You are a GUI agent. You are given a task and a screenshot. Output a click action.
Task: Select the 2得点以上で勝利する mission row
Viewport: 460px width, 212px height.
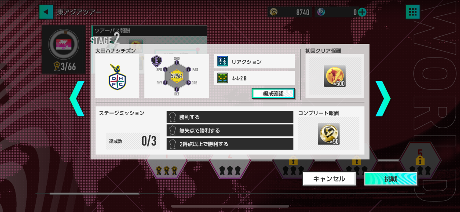(x=230, y=144)
